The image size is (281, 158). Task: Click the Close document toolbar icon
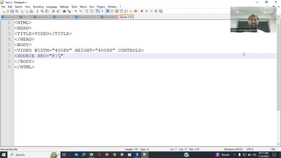(x=22, y=11)
